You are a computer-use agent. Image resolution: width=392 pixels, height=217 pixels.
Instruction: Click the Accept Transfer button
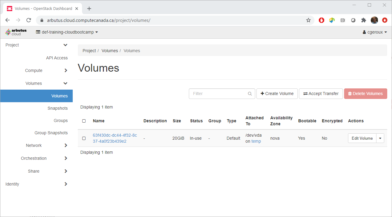point(321,94)
